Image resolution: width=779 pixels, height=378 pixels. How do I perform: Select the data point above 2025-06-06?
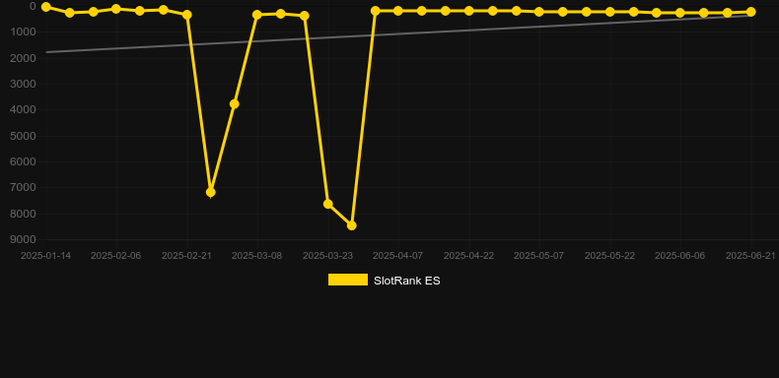coord(680,13)
